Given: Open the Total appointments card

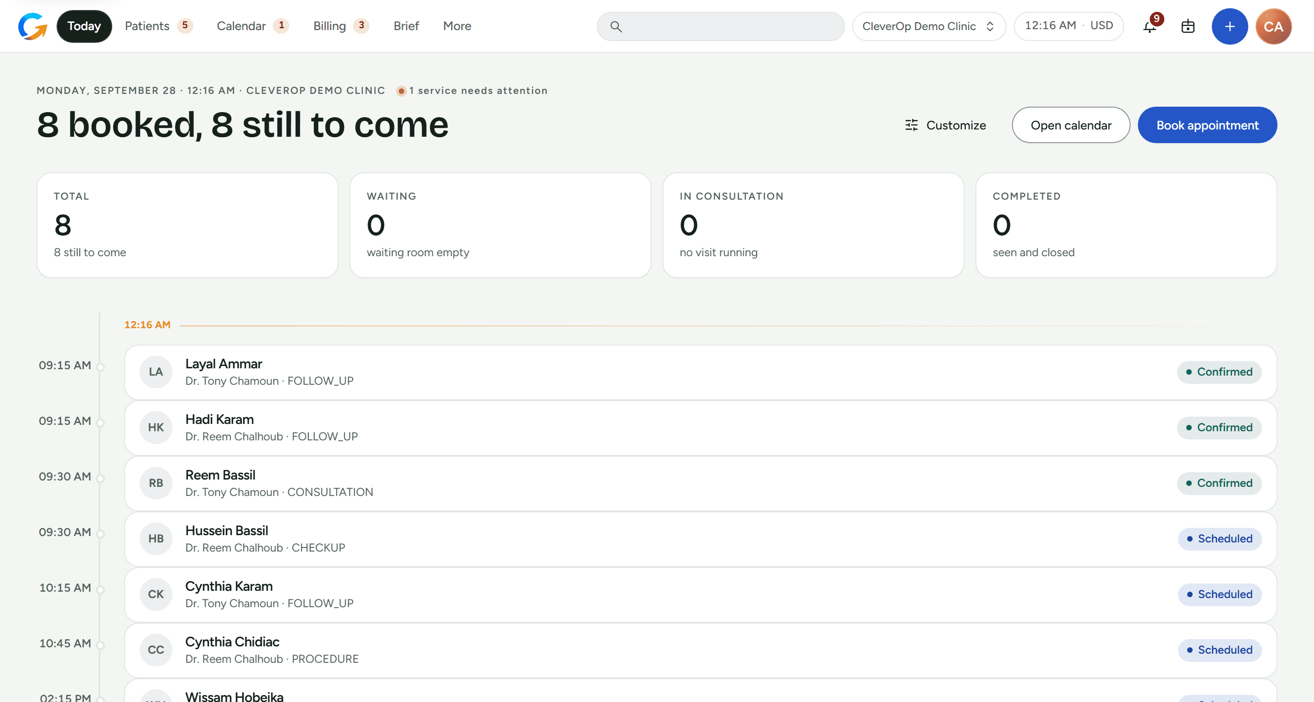Looking at the screenshot, I should 187,225.
